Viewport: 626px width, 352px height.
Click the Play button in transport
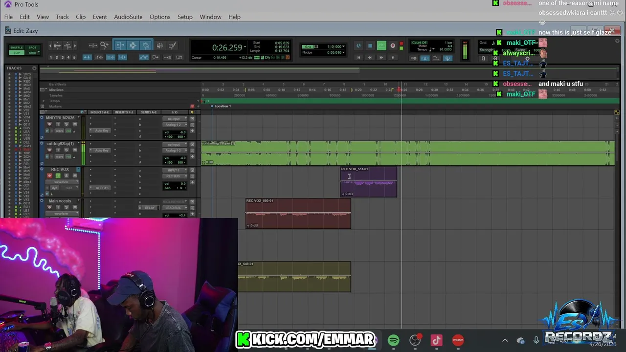pos(381,45)
